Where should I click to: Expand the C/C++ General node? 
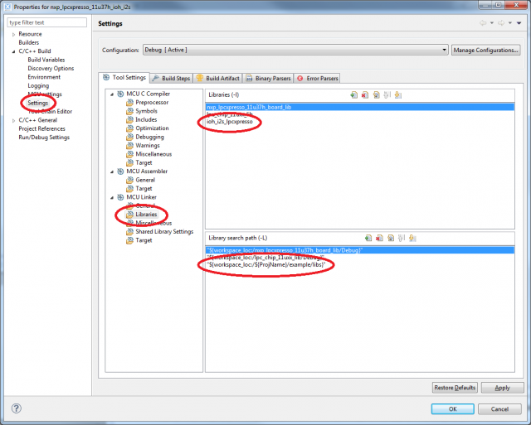[13, 120]
